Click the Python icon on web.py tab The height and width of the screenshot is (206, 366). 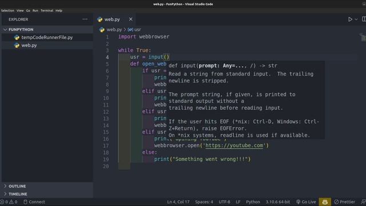tap(100, 19)
